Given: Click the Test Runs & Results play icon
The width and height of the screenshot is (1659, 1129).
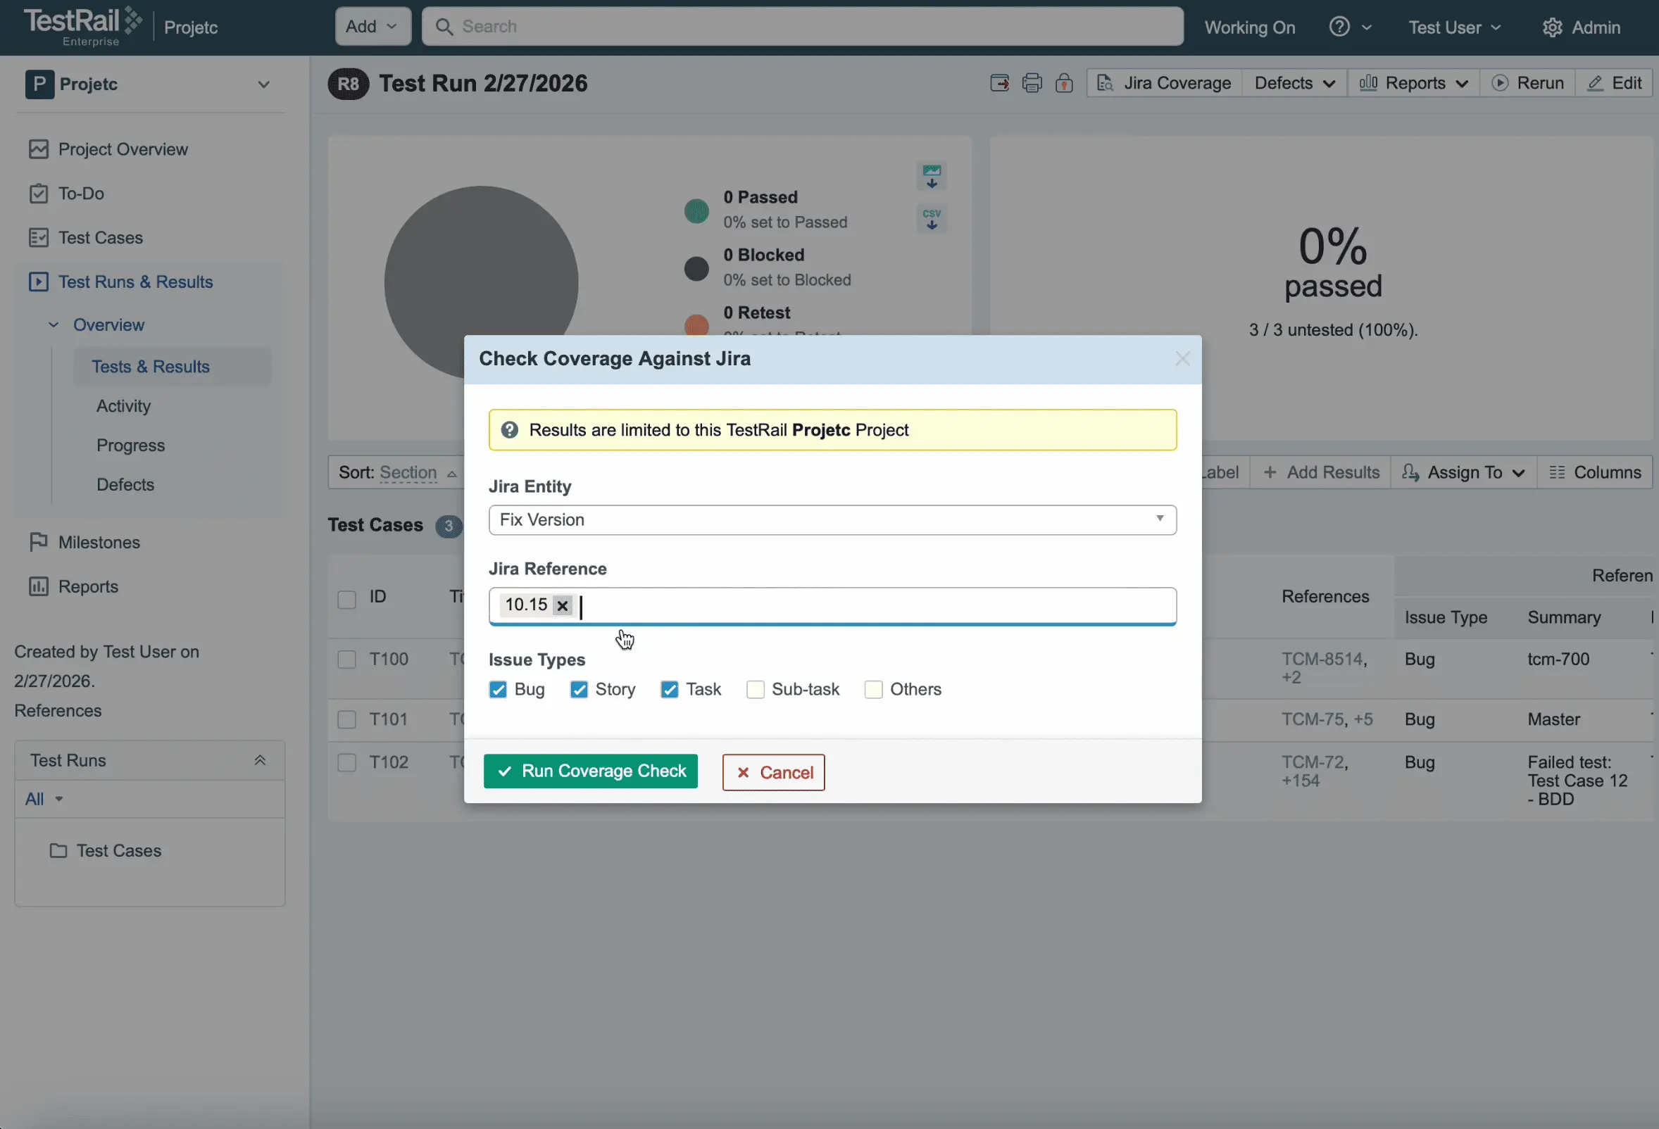Looking at the screenshot, I should pyautogui.click(x=39, y=282).
